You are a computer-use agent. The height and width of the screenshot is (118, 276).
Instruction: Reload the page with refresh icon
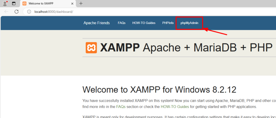coord(16,12)
